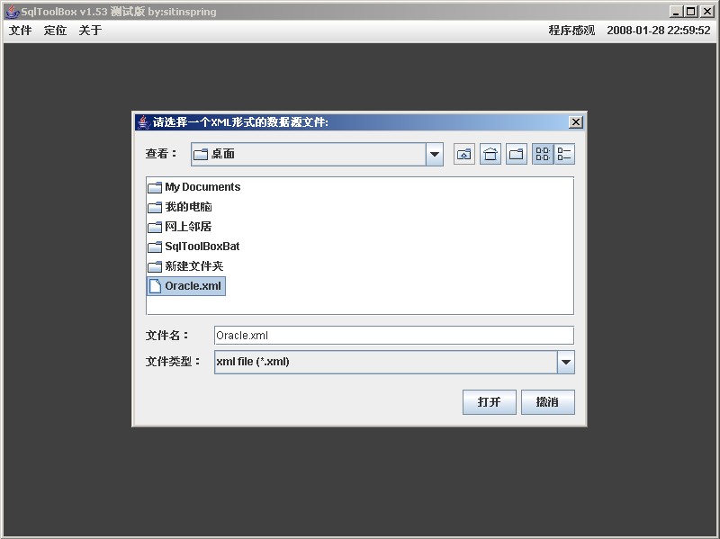Viewport: 720px width, 539px height.
Task: Expand the 查看 location dropdown arrow
Action: (x=435, y=154)
